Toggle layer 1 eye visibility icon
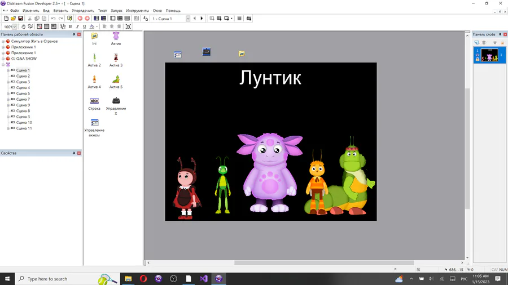Image resolution: width=508 pixels, height=285 pixels. click(477, 55)
